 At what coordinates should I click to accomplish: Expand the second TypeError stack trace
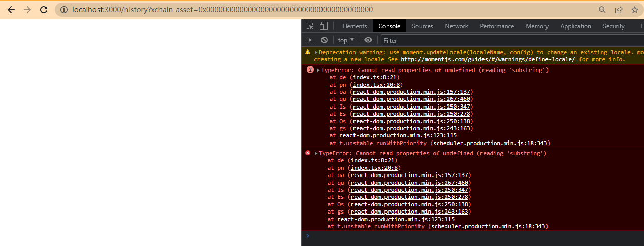point(316,153)
